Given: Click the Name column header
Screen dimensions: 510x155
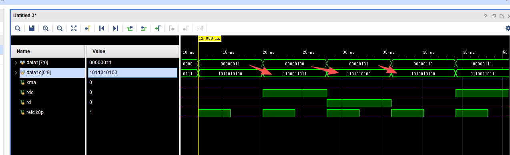Looking at the screenshot, I should pyautogui.click(x=48, y=51).
